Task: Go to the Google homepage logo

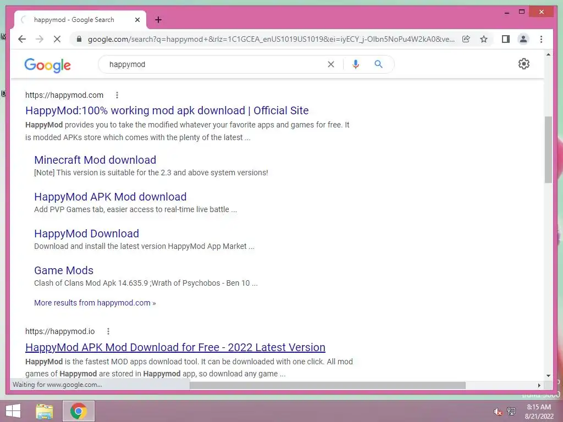Action: [48, 65]
